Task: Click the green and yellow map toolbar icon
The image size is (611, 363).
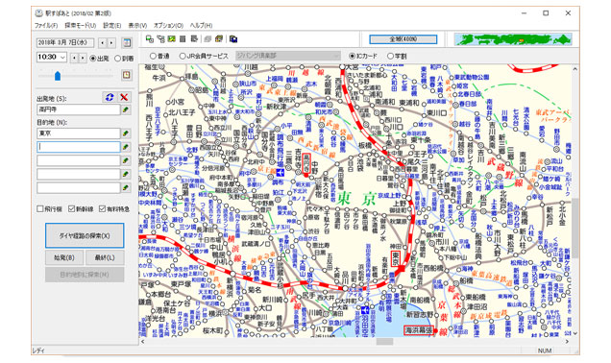Action: [171, 39]
